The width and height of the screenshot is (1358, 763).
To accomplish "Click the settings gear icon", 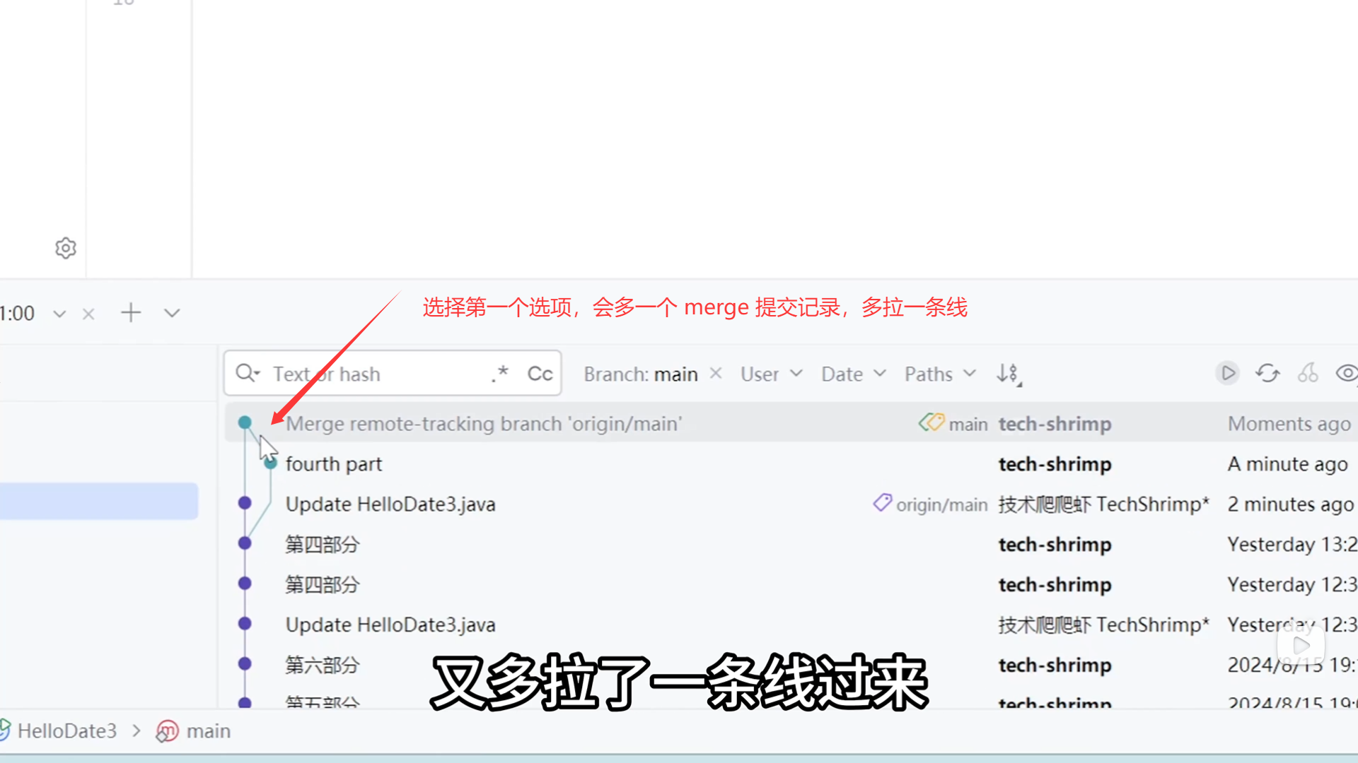I will 66,248.
